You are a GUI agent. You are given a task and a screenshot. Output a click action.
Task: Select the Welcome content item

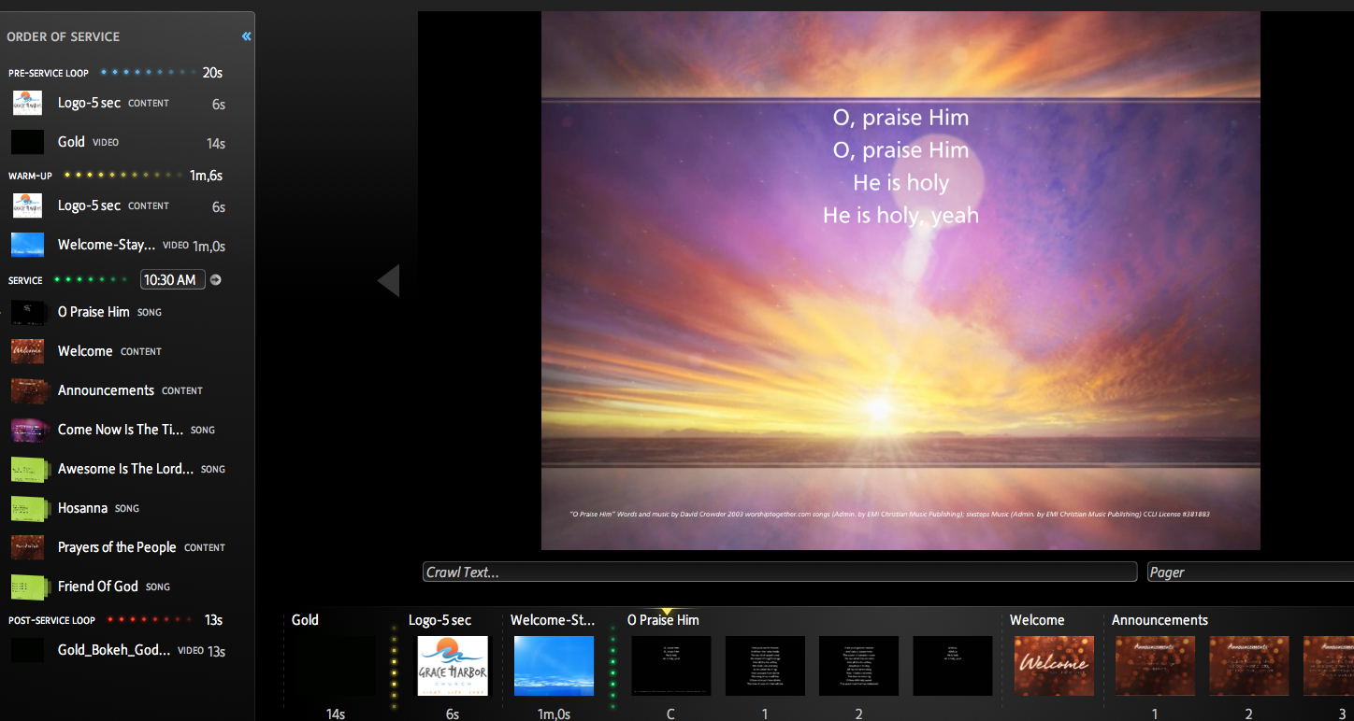click(119, 351)
